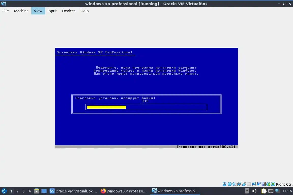Open the Lubuntu start menu bird icon
The width and height of the screenshot is (293, 195).
(x=4, y=191)
